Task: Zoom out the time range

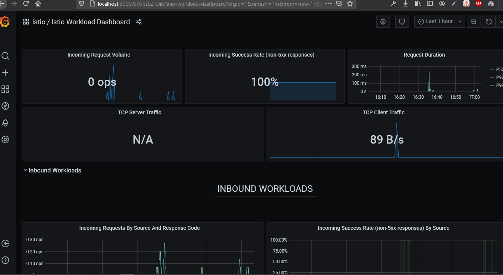Action: click(x=473, y=22)
